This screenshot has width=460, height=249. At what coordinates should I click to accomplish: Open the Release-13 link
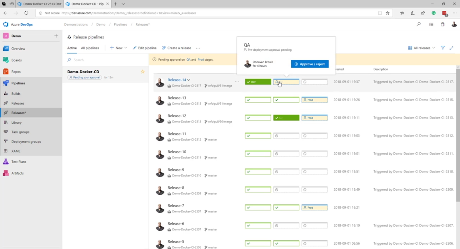point(177,98)
